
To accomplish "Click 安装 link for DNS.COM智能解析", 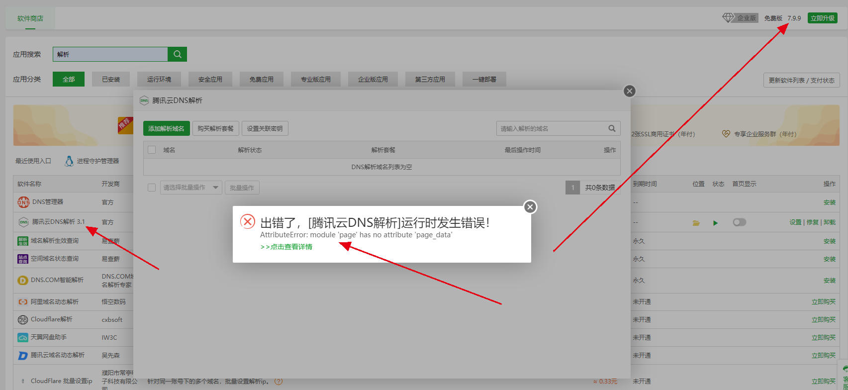I will [830, 281].
